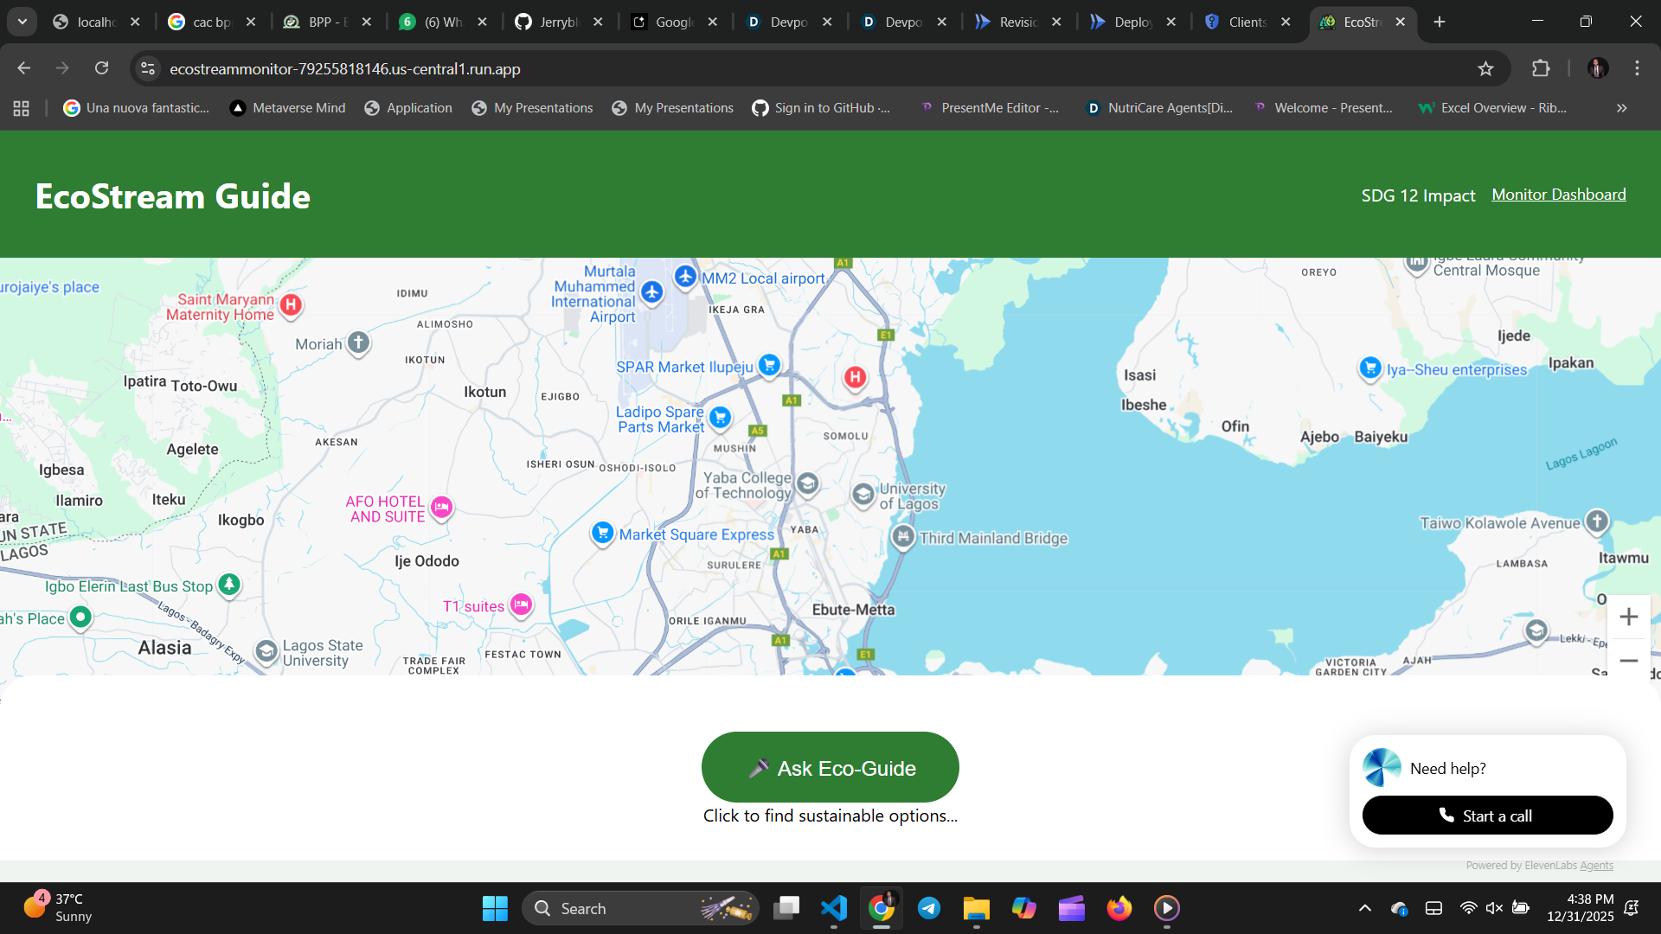1661x934 pixels.
Task: Select the University of Lagos marker
Action: click(x=863, y=494)
